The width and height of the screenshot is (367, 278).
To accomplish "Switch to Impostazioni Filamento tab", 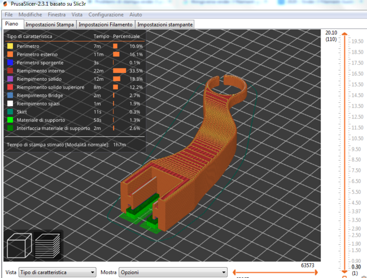I will [106, 24].
